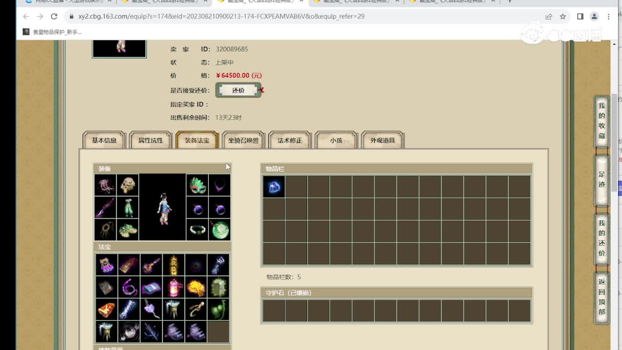Select the blue claw glove treasure

click(x=218, y=265)
